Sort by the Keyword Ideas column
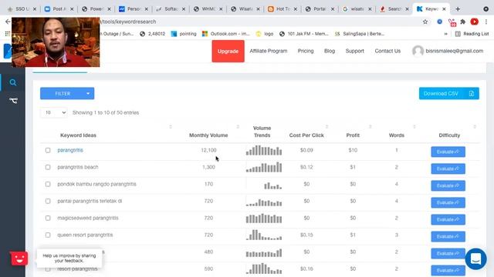 pyautogui.click(x=171, y=126)
